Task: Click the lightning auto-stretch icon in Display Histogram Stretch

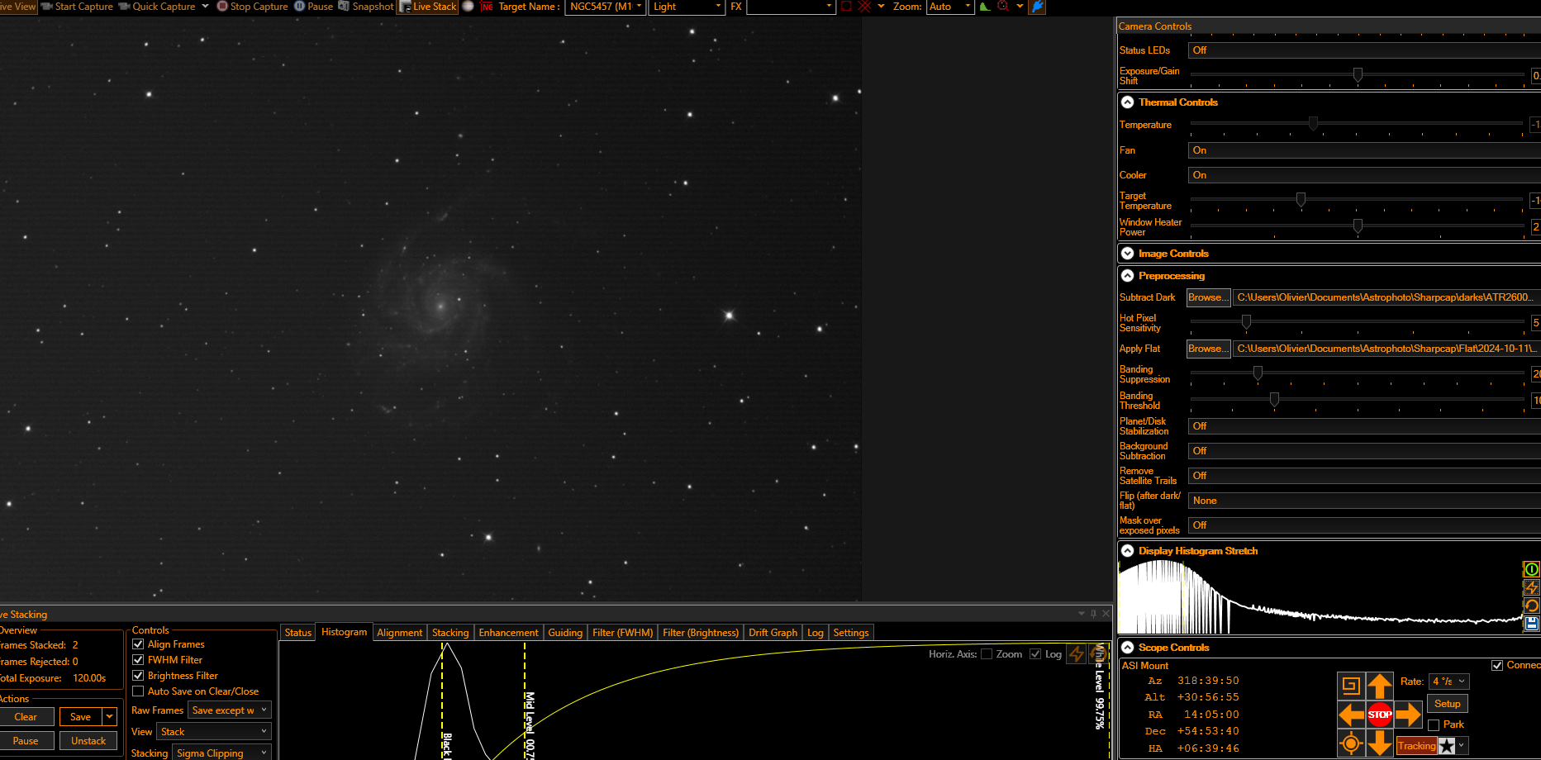Action: tap(1531, 587)
